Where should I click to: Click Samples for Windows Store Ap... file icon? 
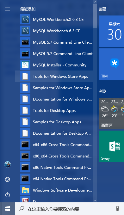coord(25,88)
